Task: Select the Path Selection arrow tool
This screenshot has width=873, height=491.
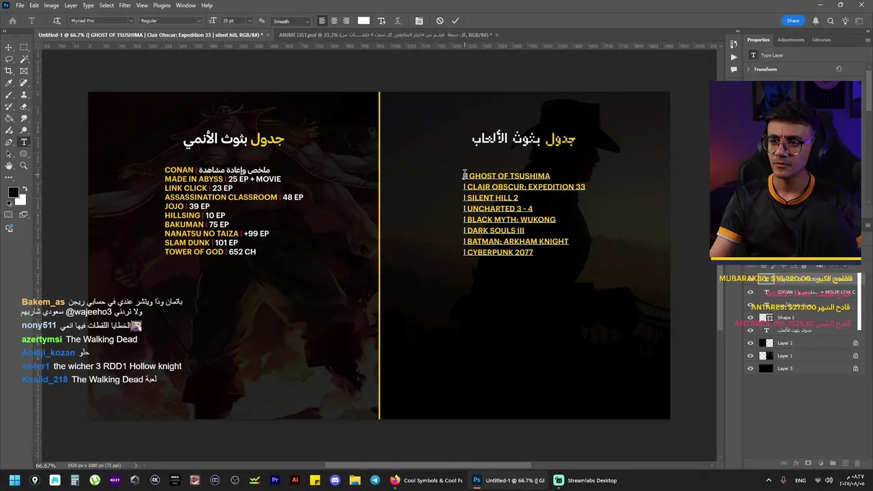Action: [x=9, y=153]
